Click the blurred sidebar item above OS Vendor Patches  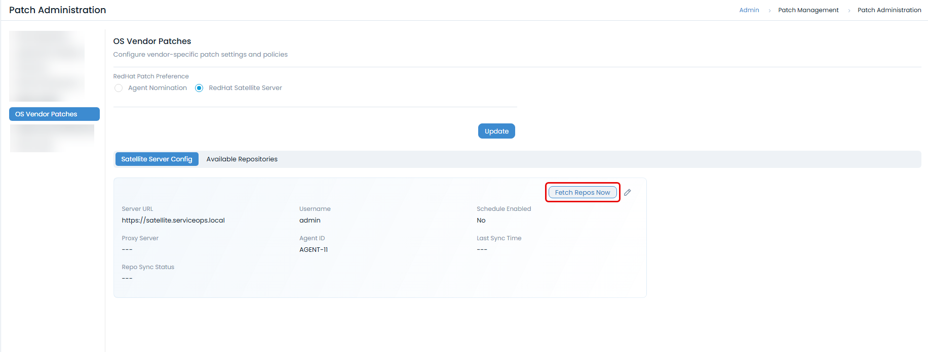47,66
